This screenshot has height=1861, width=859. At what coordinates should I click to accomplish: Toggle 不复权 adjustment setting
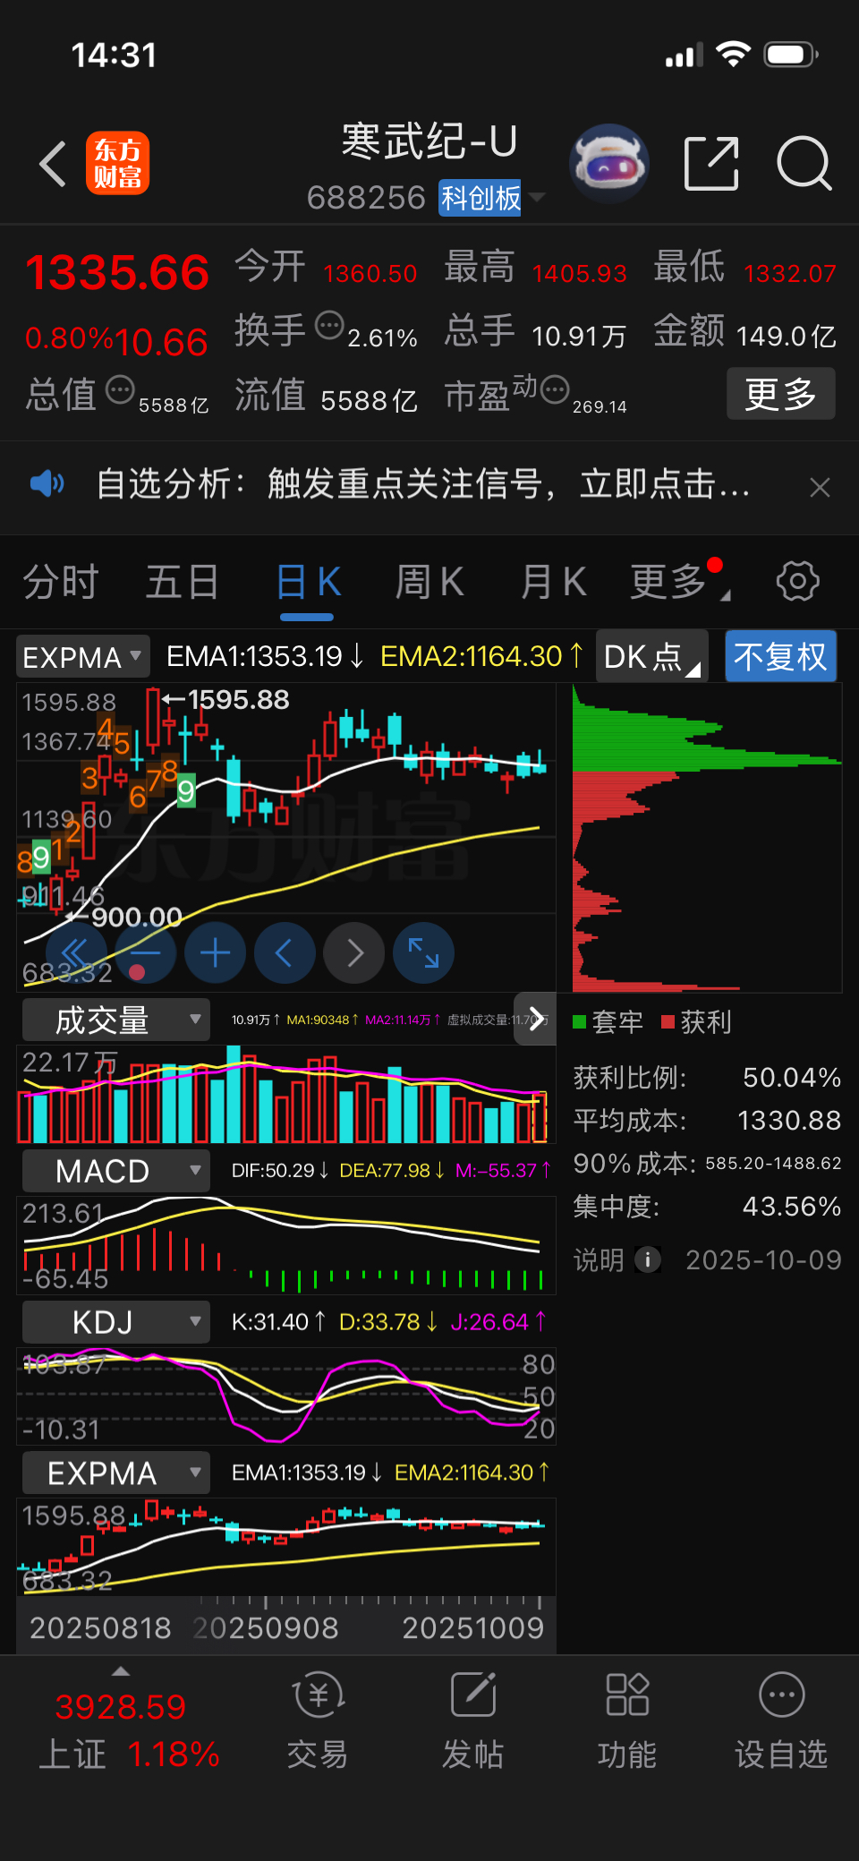[x=780, y=657]
